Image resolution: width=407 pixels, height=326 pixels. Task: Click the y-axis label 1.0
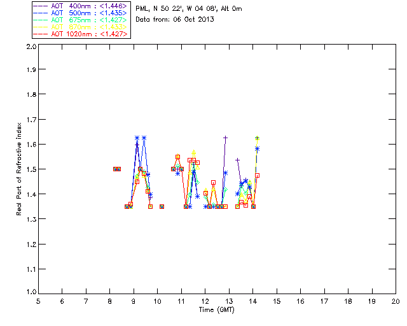(31, 292)
